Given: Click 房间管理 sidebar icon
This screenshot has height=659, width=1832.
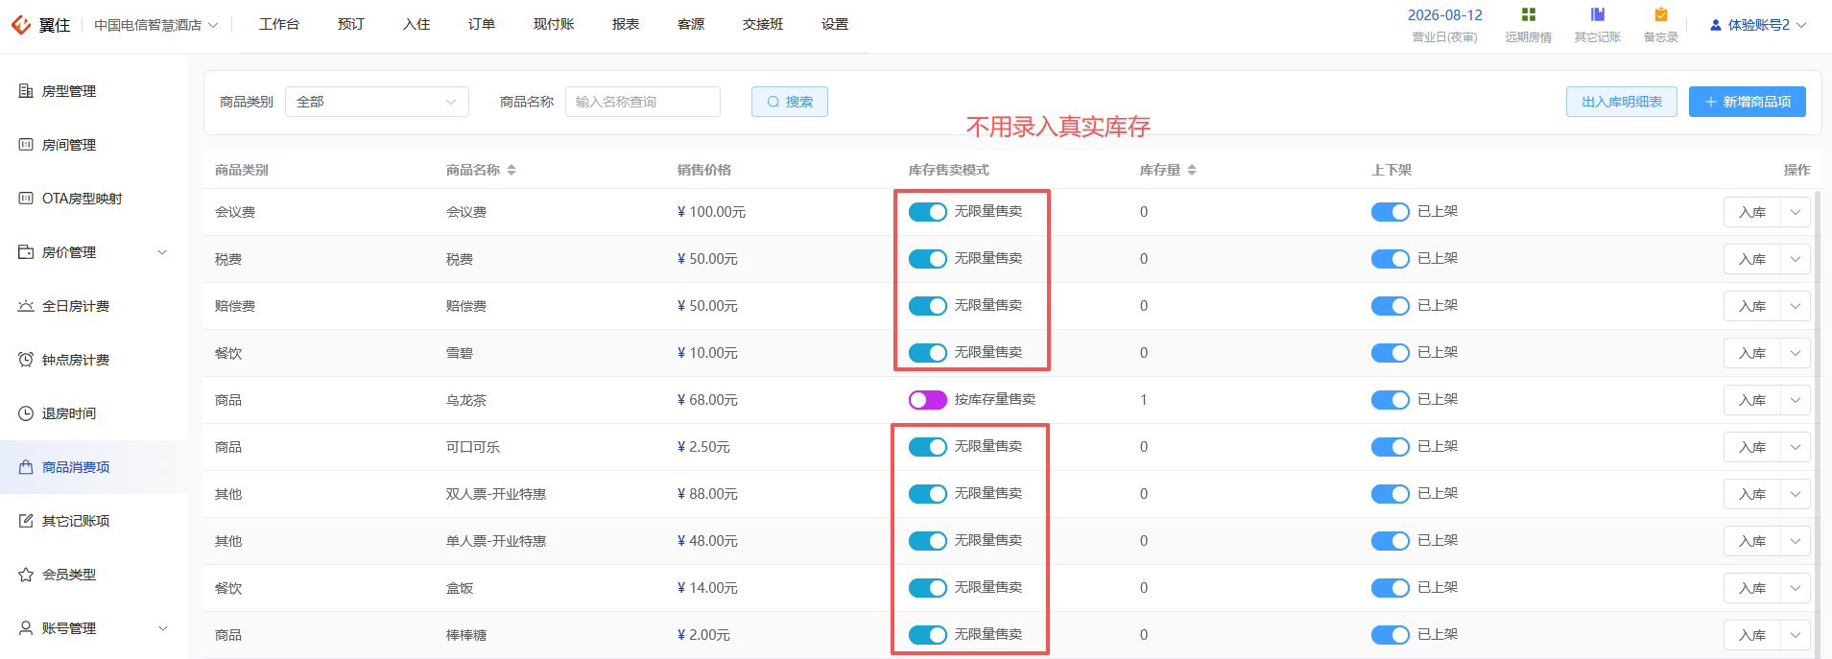Looking at the screenshot, I should coord(26,145).
